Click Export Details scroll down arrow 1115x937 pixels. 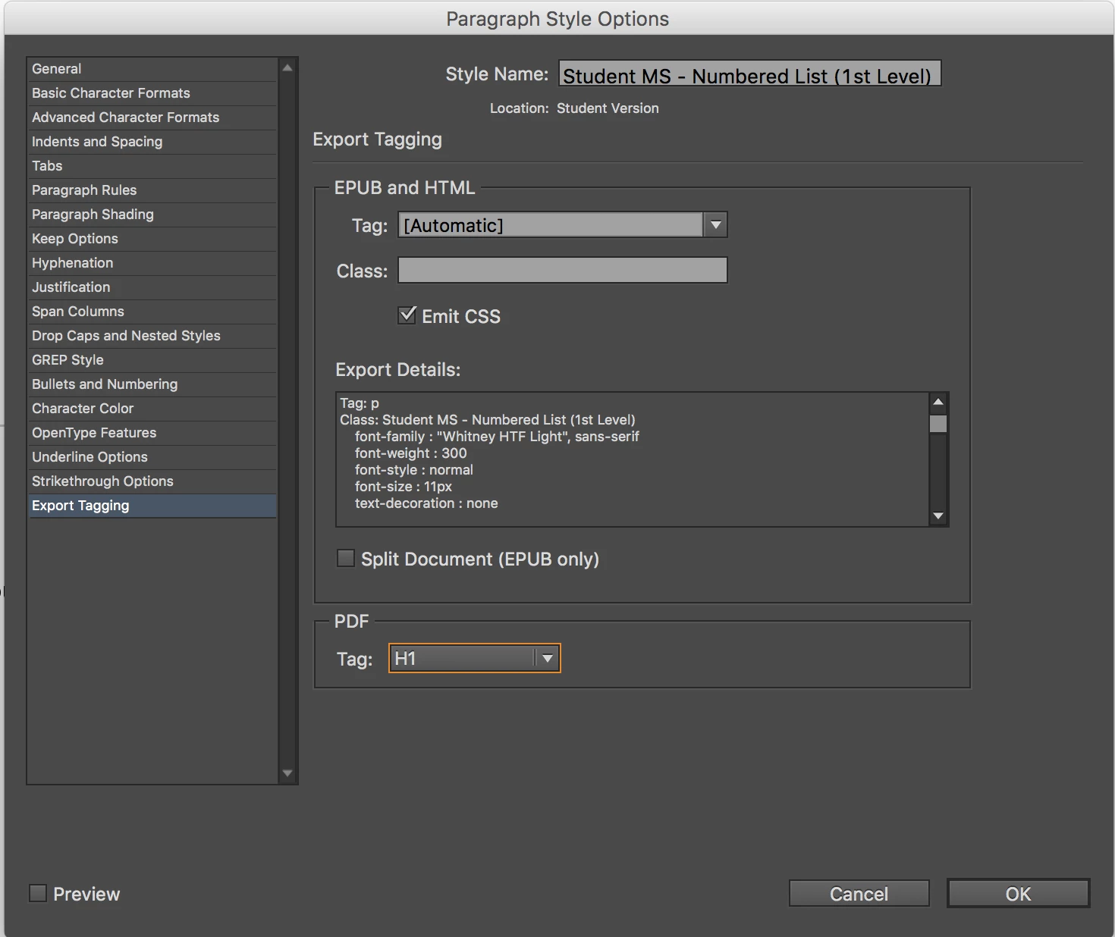(938, 516)
